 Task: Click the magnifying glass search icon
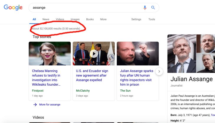tap(153, 8)
